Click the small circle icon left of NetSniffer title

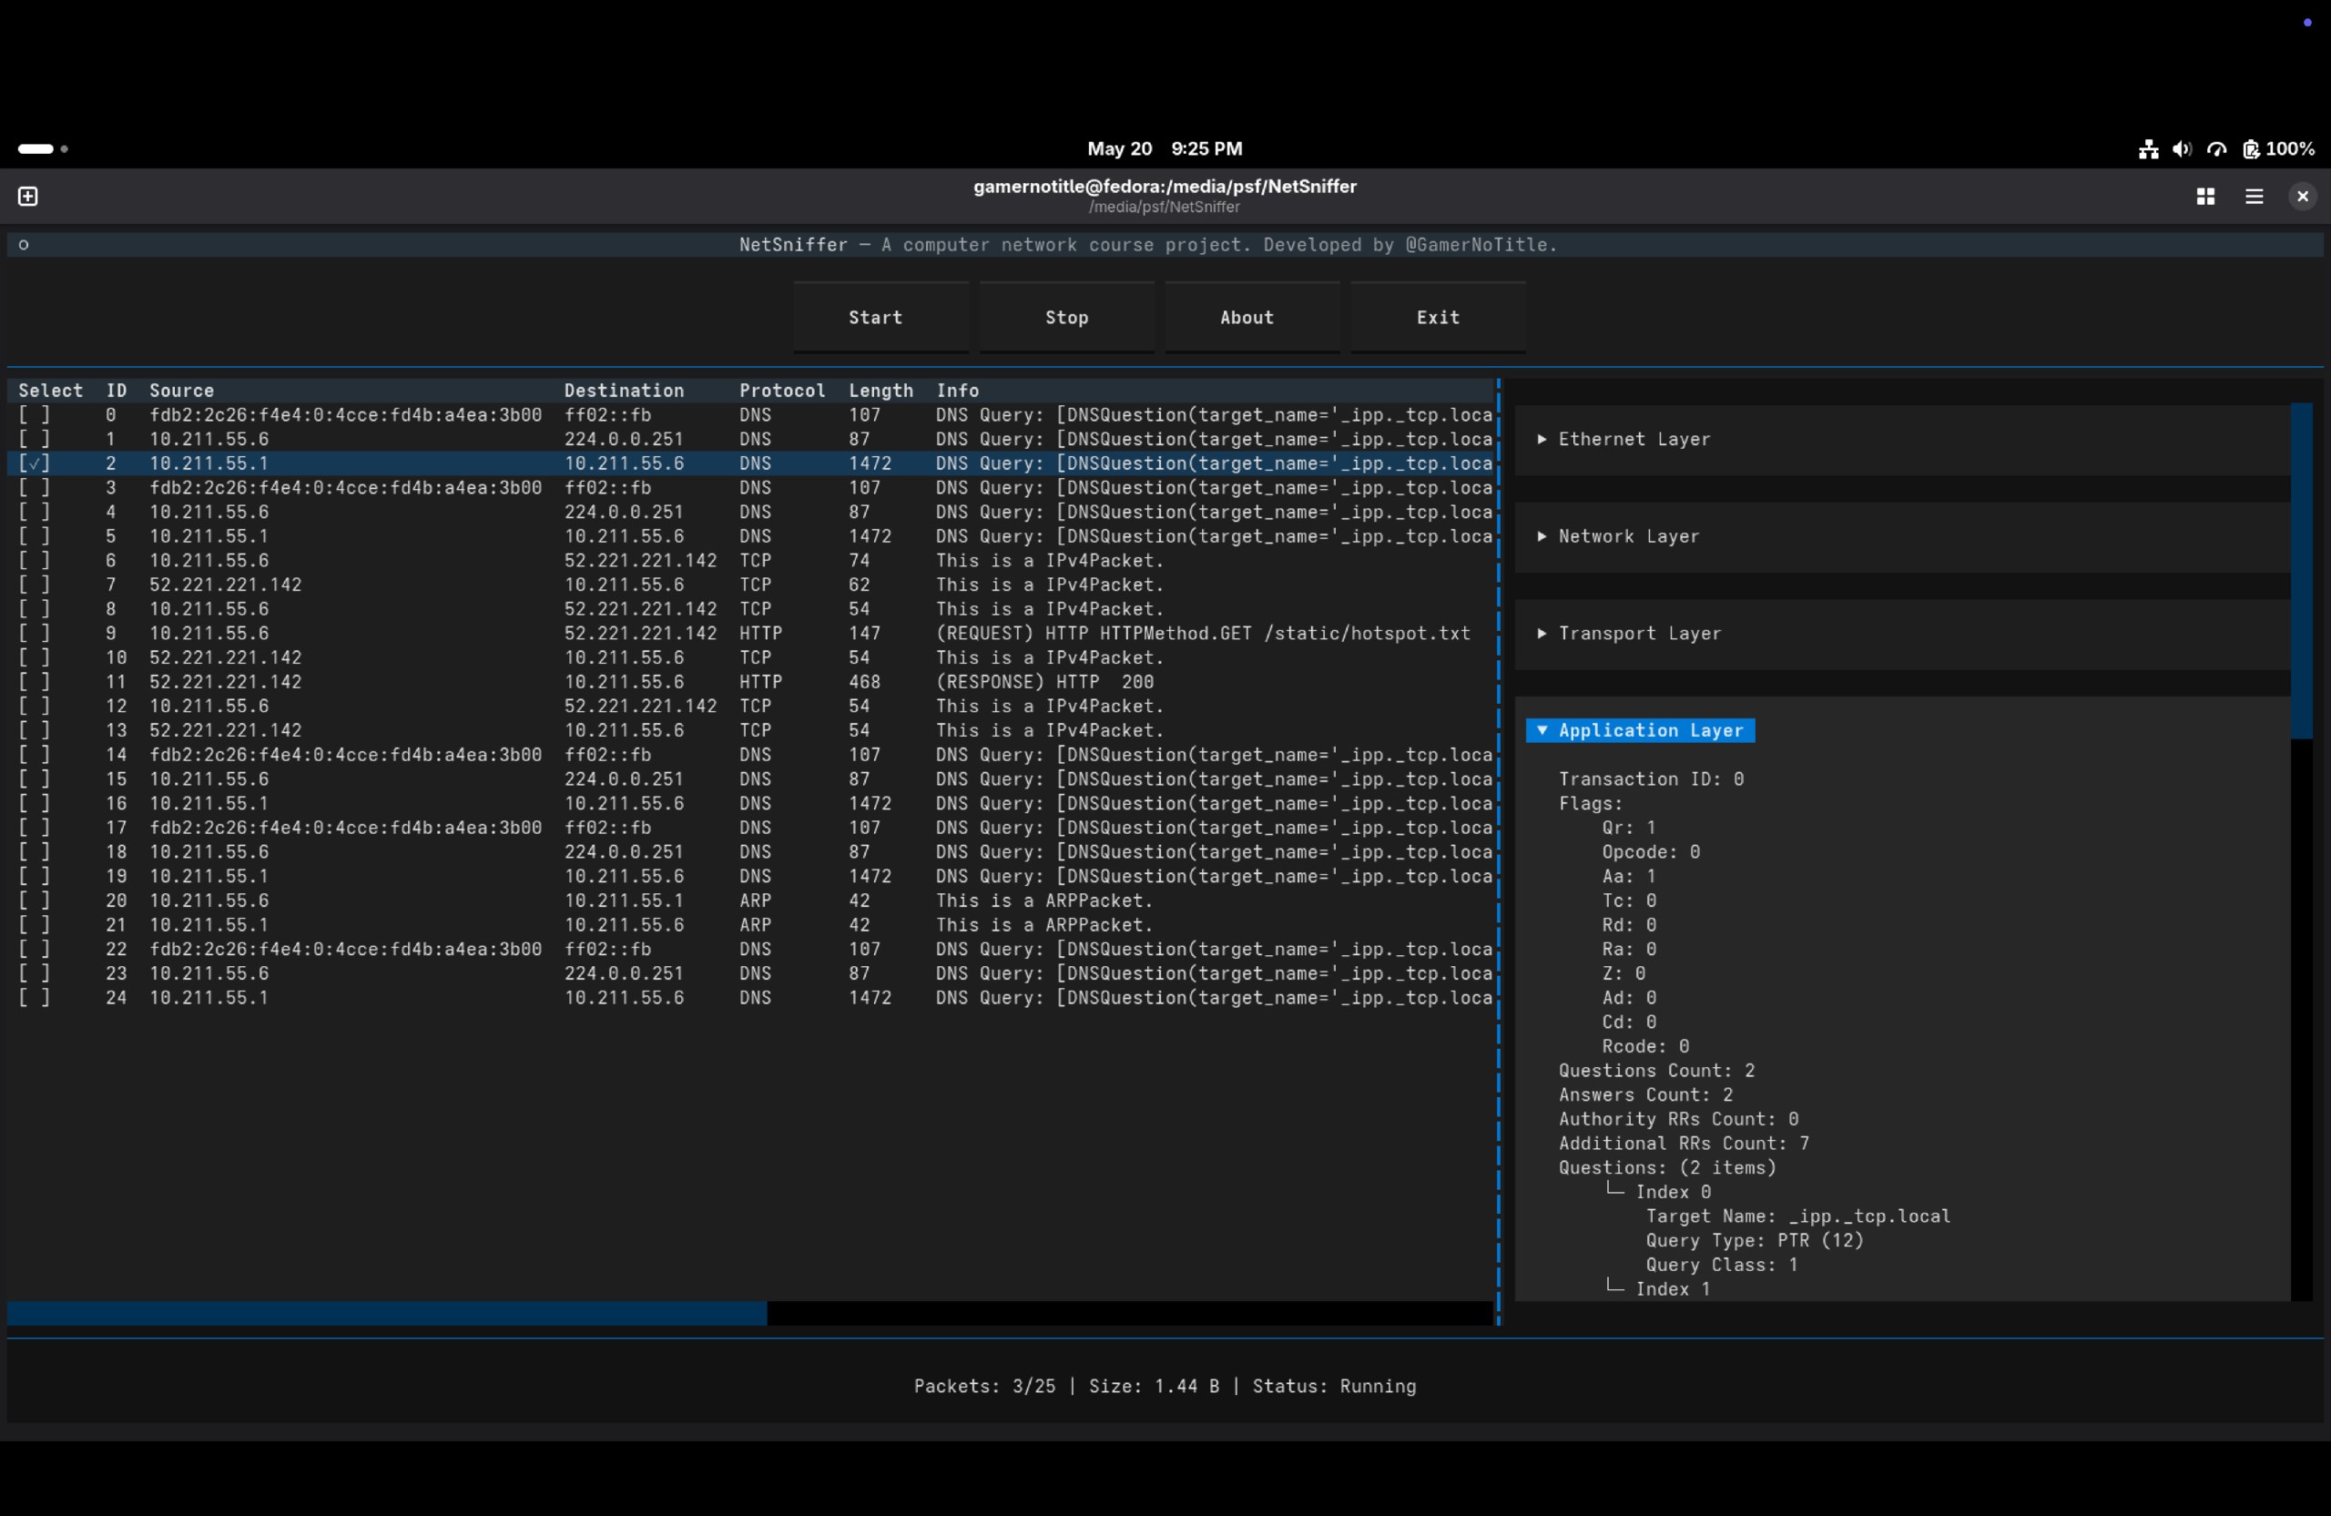24,245
